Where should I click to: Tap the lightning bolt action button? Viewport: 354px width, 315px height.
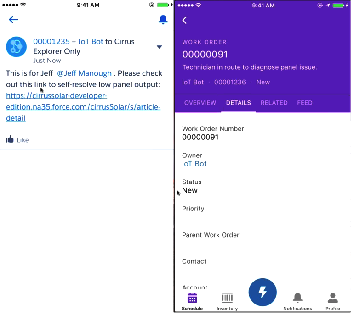(x=263, y=292)
